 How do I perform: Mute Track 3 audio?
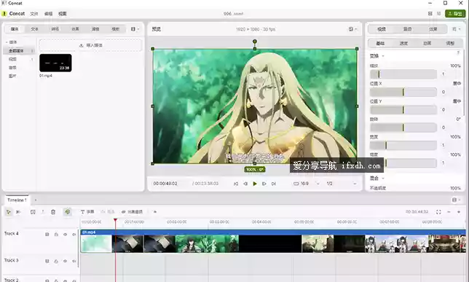coord(74,261)
